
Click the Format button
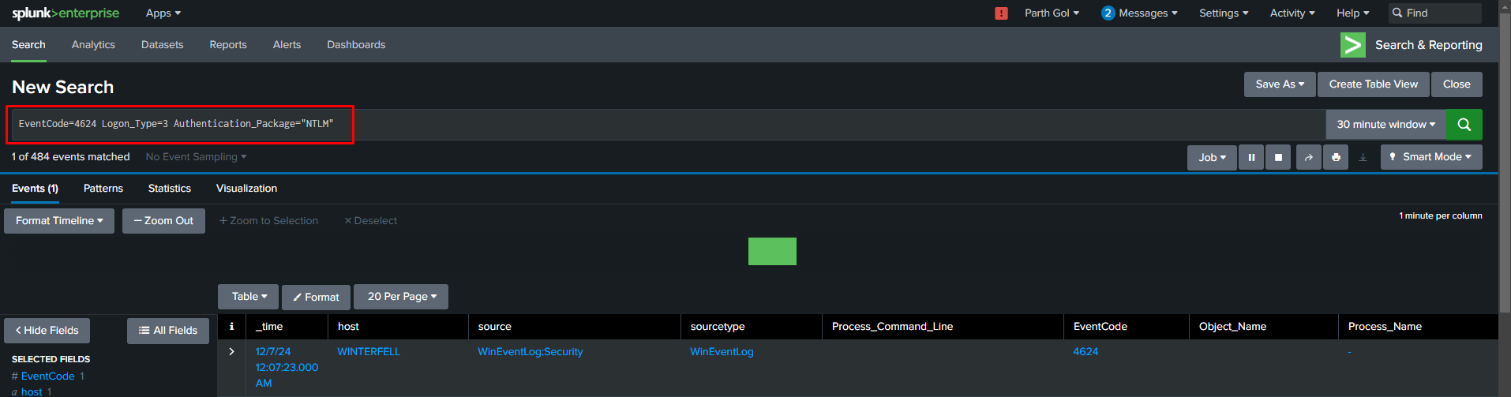pos(316,297)
